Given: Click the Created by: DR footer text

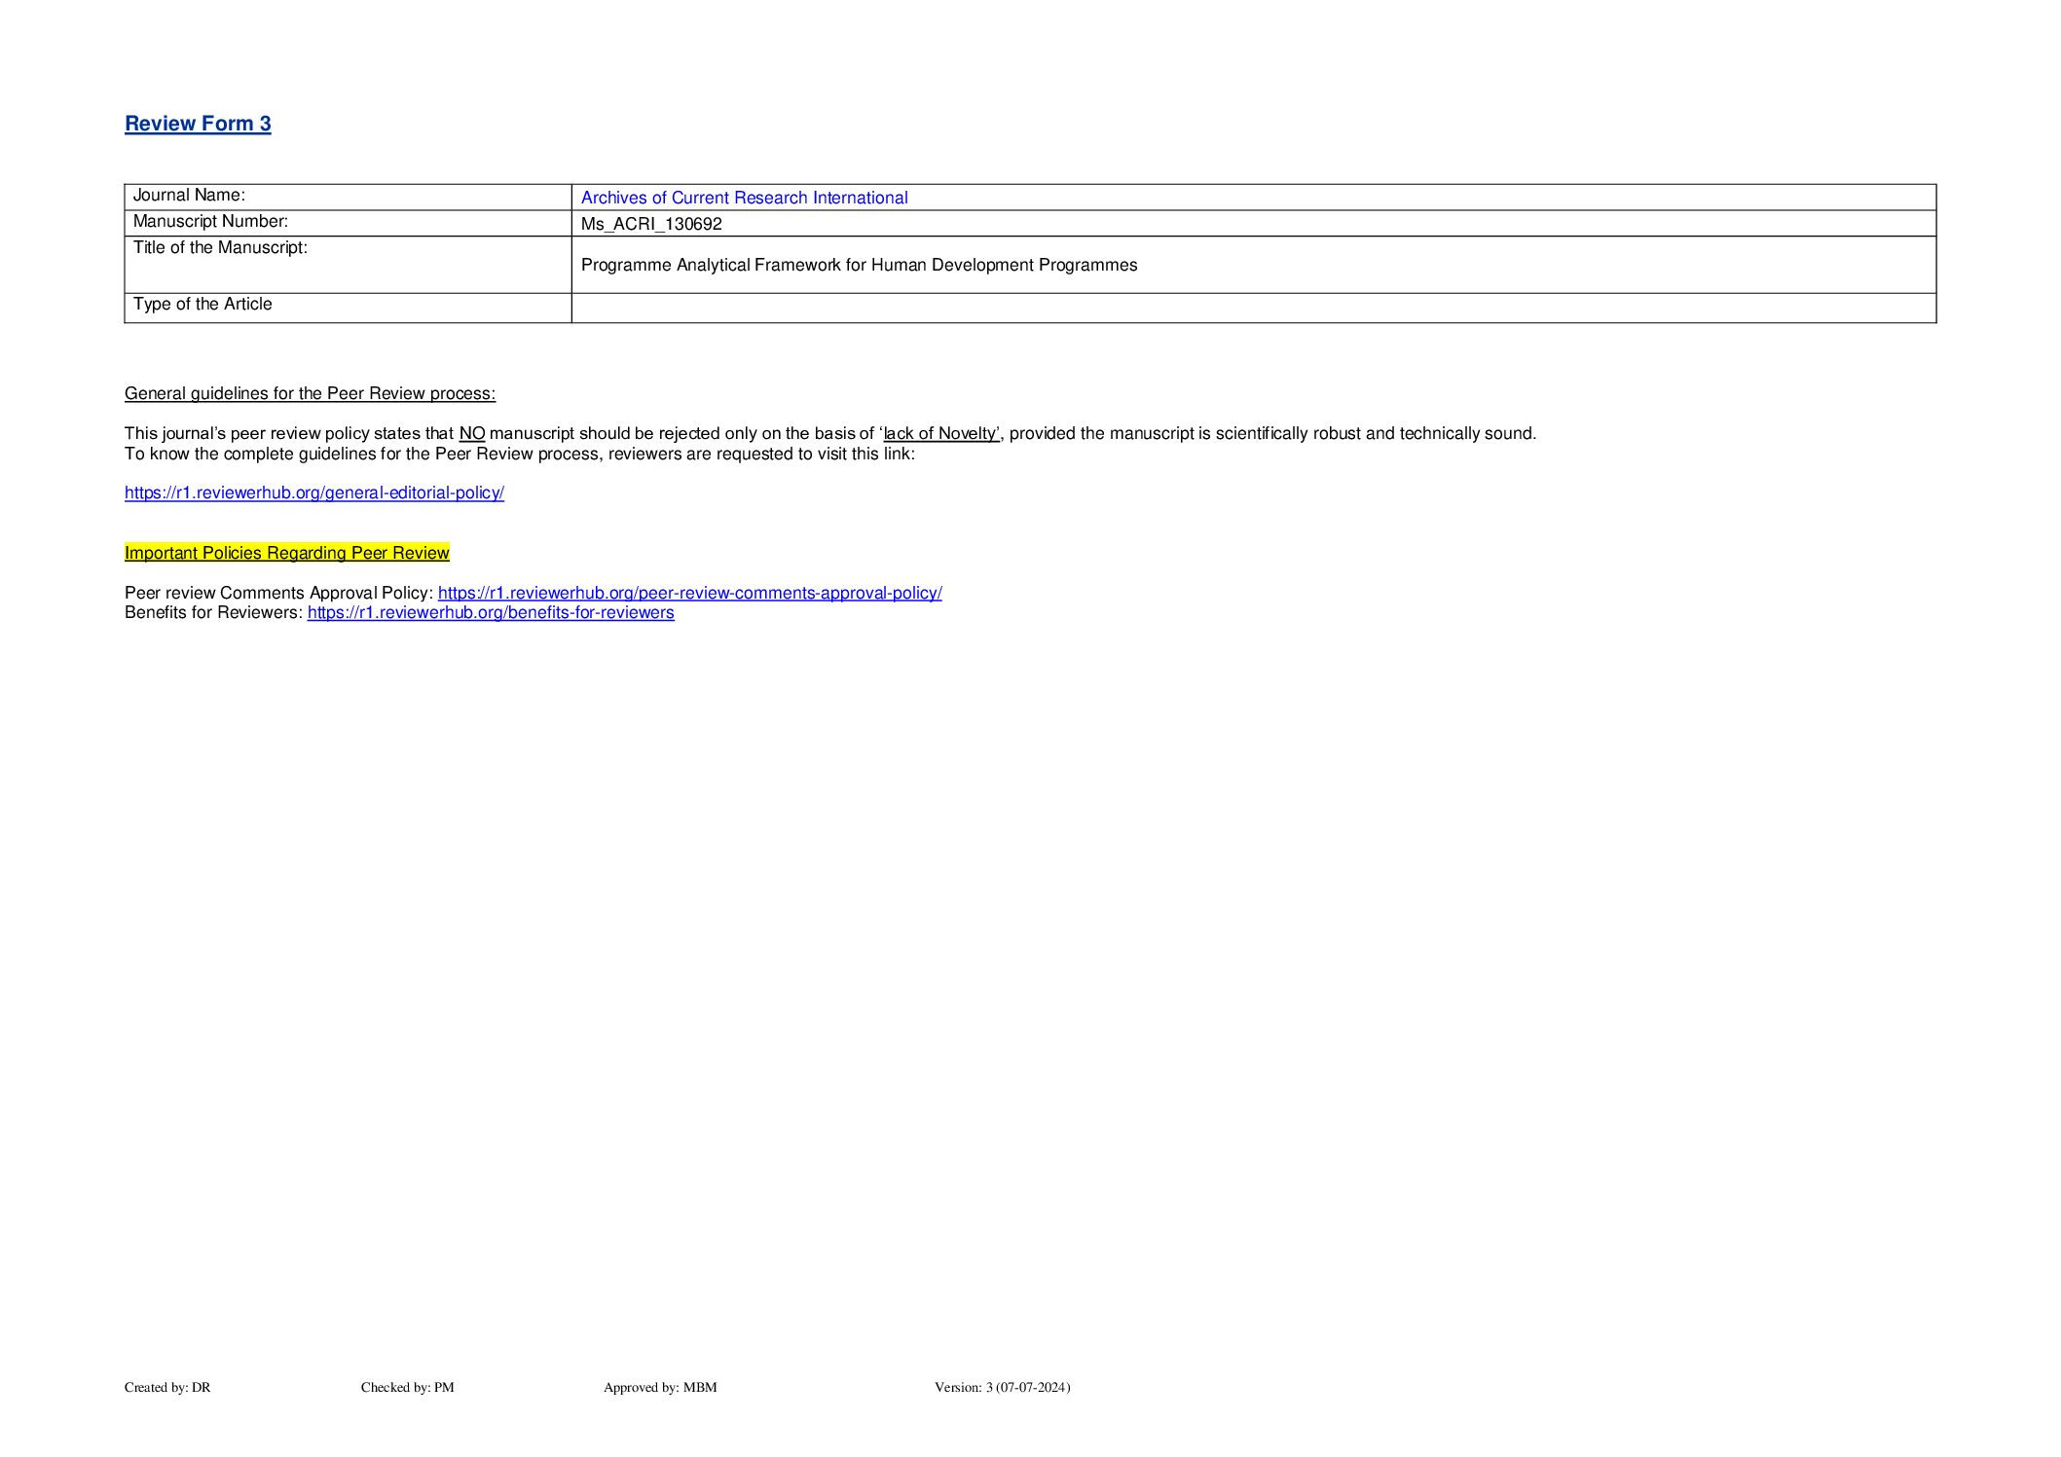Looking at the screenshot, I should pyautogui.click(x=167, y=1387).
